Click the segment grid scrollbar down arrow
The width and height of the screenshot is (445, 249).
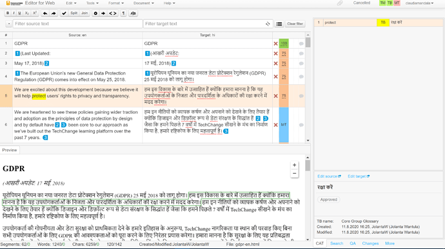tap(308, 140)
